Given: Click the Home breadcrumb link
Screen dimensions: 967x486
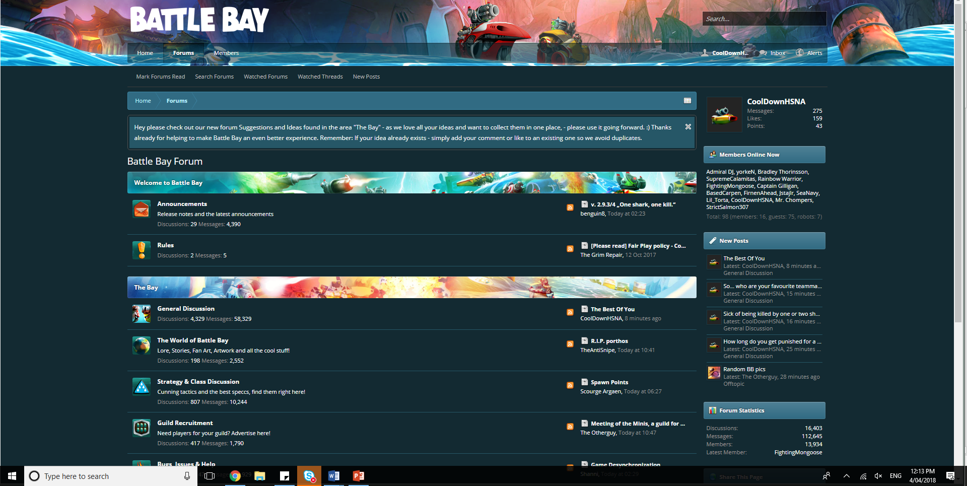Looking at the screenshot, I should pos(143,101).
